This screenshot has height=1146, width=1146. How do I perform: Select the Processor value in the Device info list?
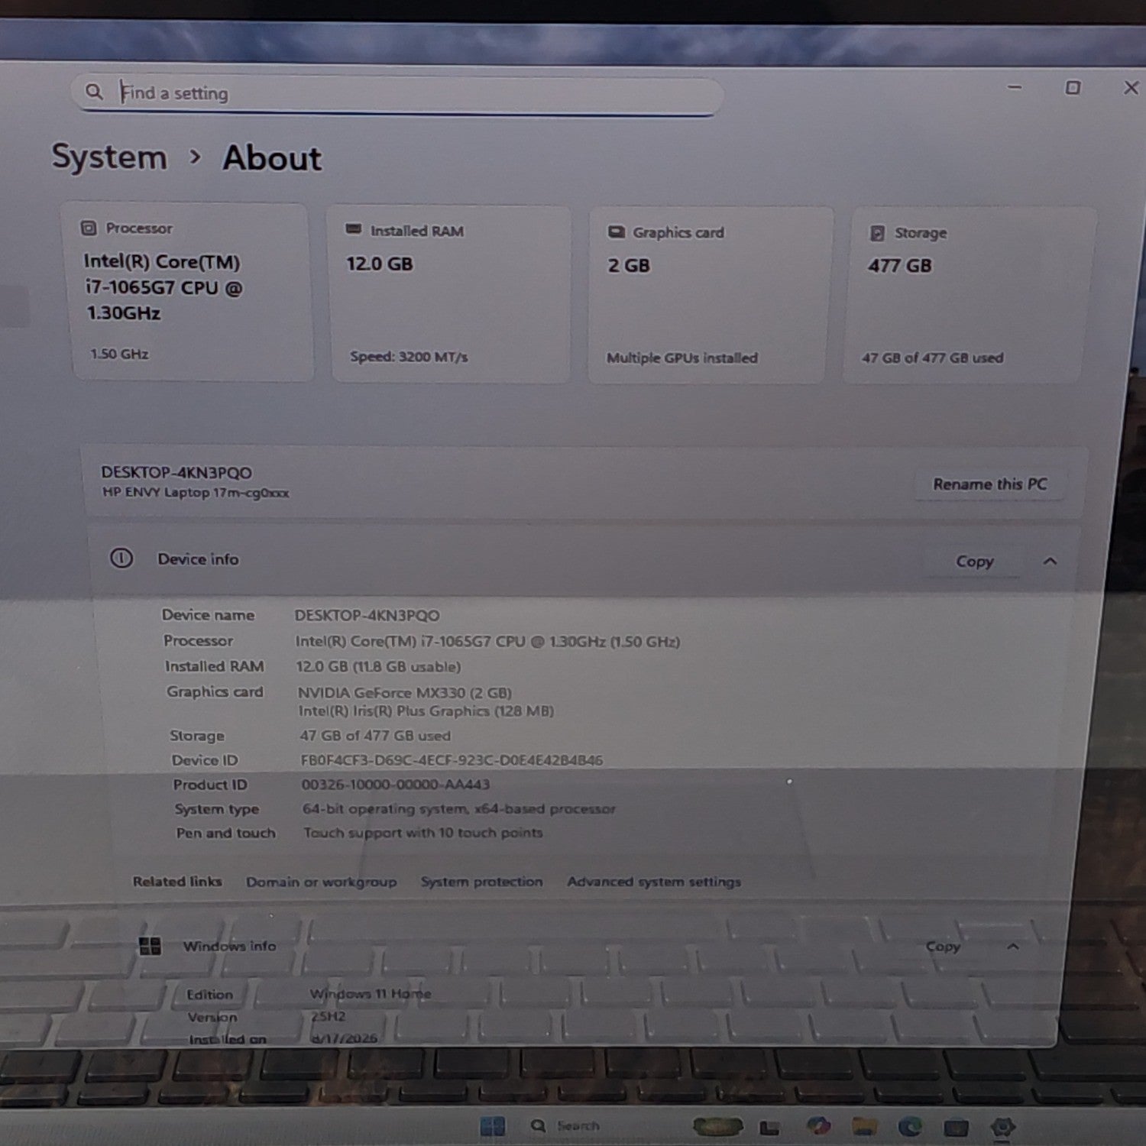[x=487, y=642]
